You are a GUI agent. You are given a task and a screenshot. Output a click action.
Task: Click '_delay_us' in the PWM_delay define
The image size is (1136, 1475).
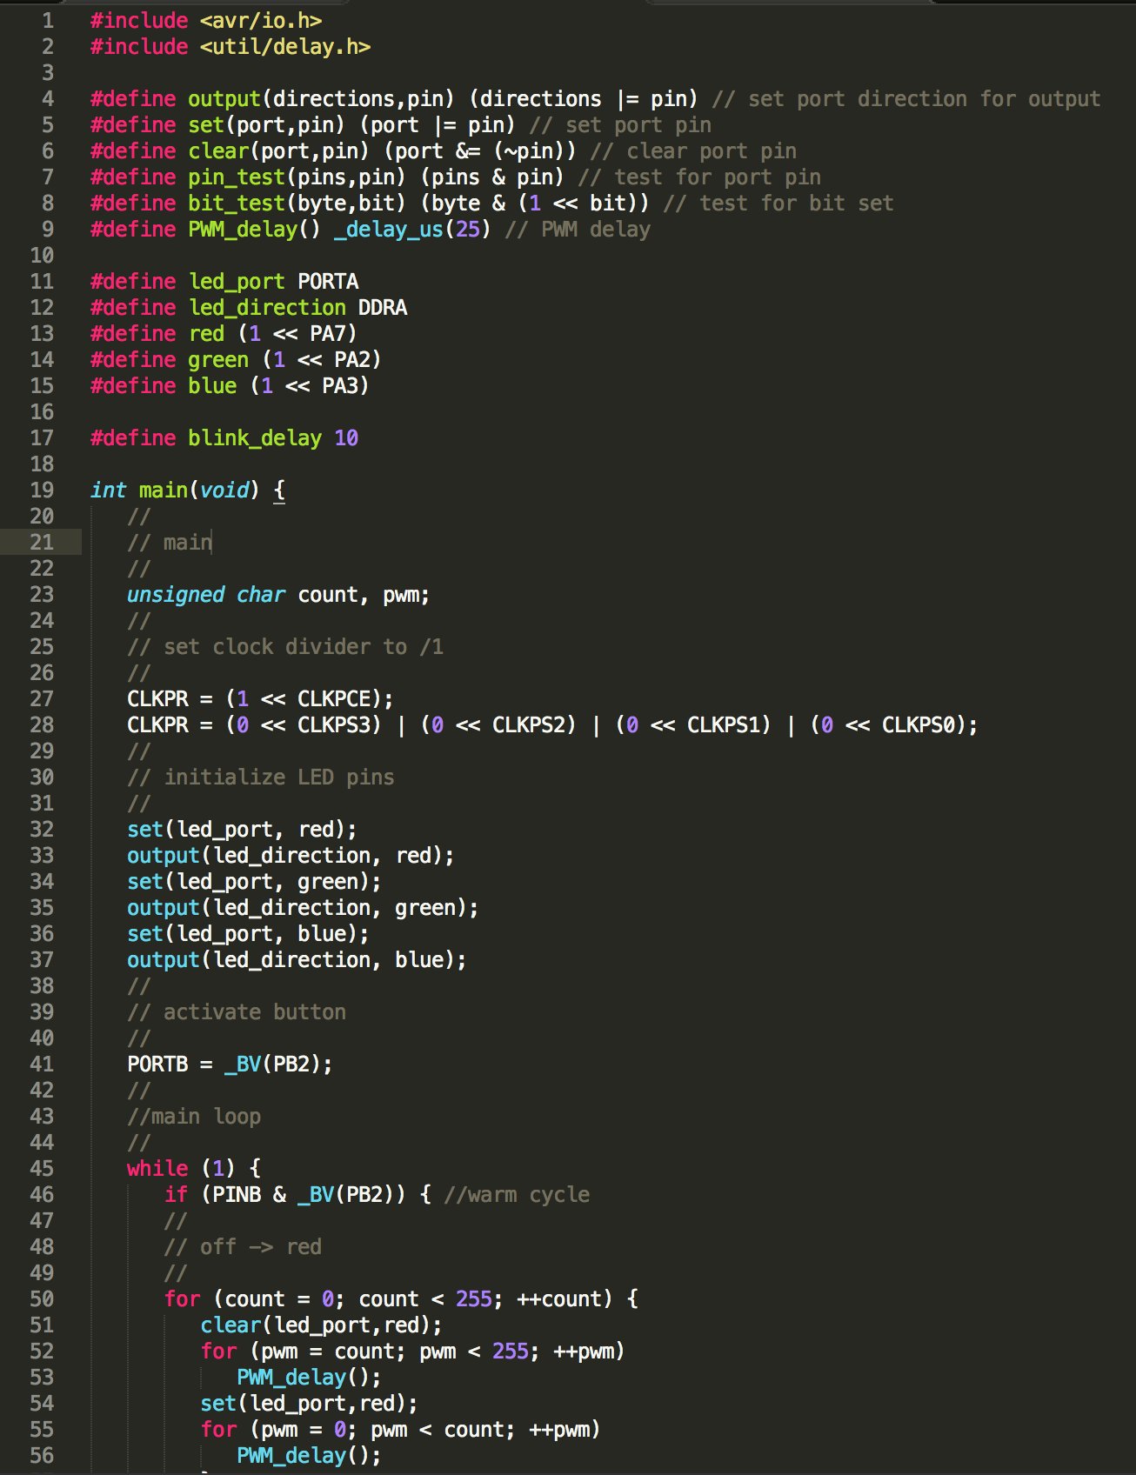coord(389,230)
